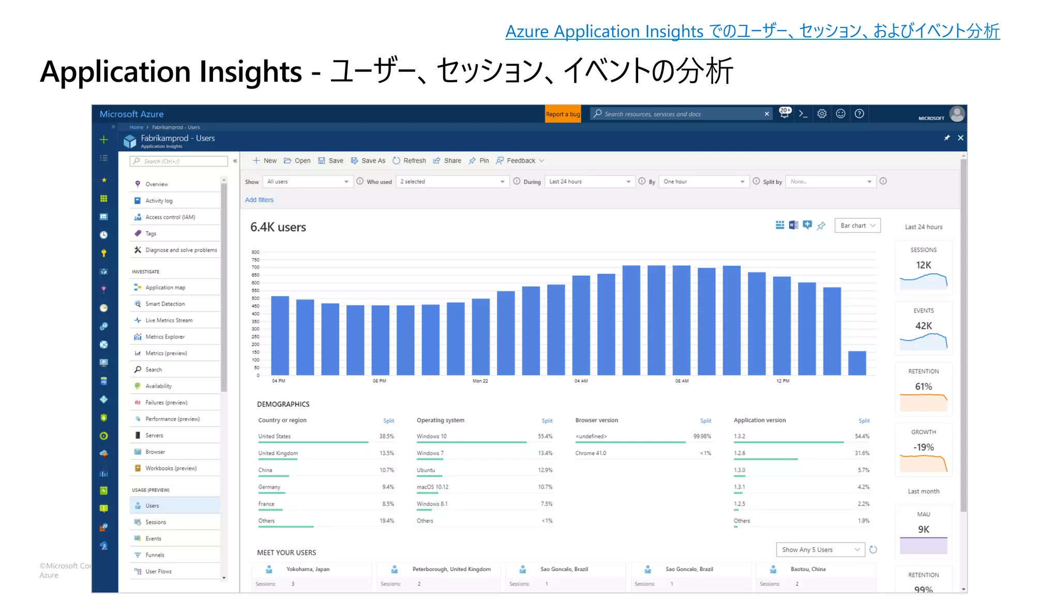Open Application map menu item
1059x596 pixels.
click(x=175, y=288)
